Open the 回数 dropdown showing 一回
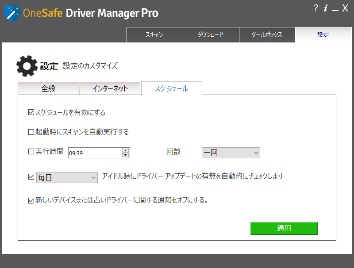The image size is (354, 268). (x=231, y=153)
